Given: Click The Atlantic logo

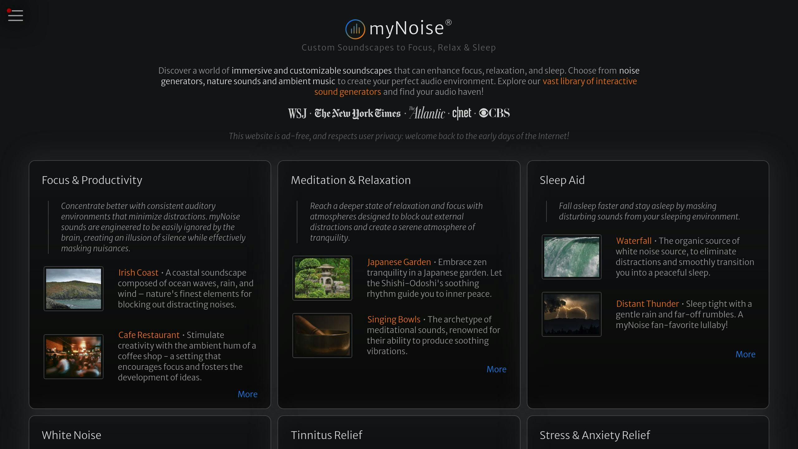Looking at the screenshot, I should click(x=427, y=113).
